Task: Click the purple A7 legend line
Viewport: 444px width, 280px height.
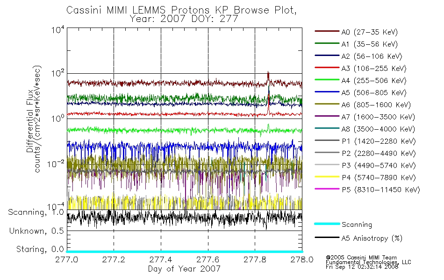Action: 327,116
